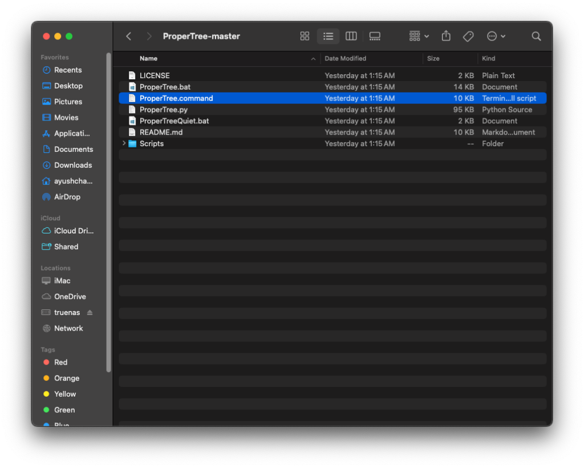Select the README.md file
This screenshot has width=584, height=468.
pyautogui.click(x=332, y=132)
